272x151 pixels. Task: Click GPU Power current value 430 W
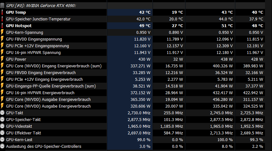tap(144, 59)
